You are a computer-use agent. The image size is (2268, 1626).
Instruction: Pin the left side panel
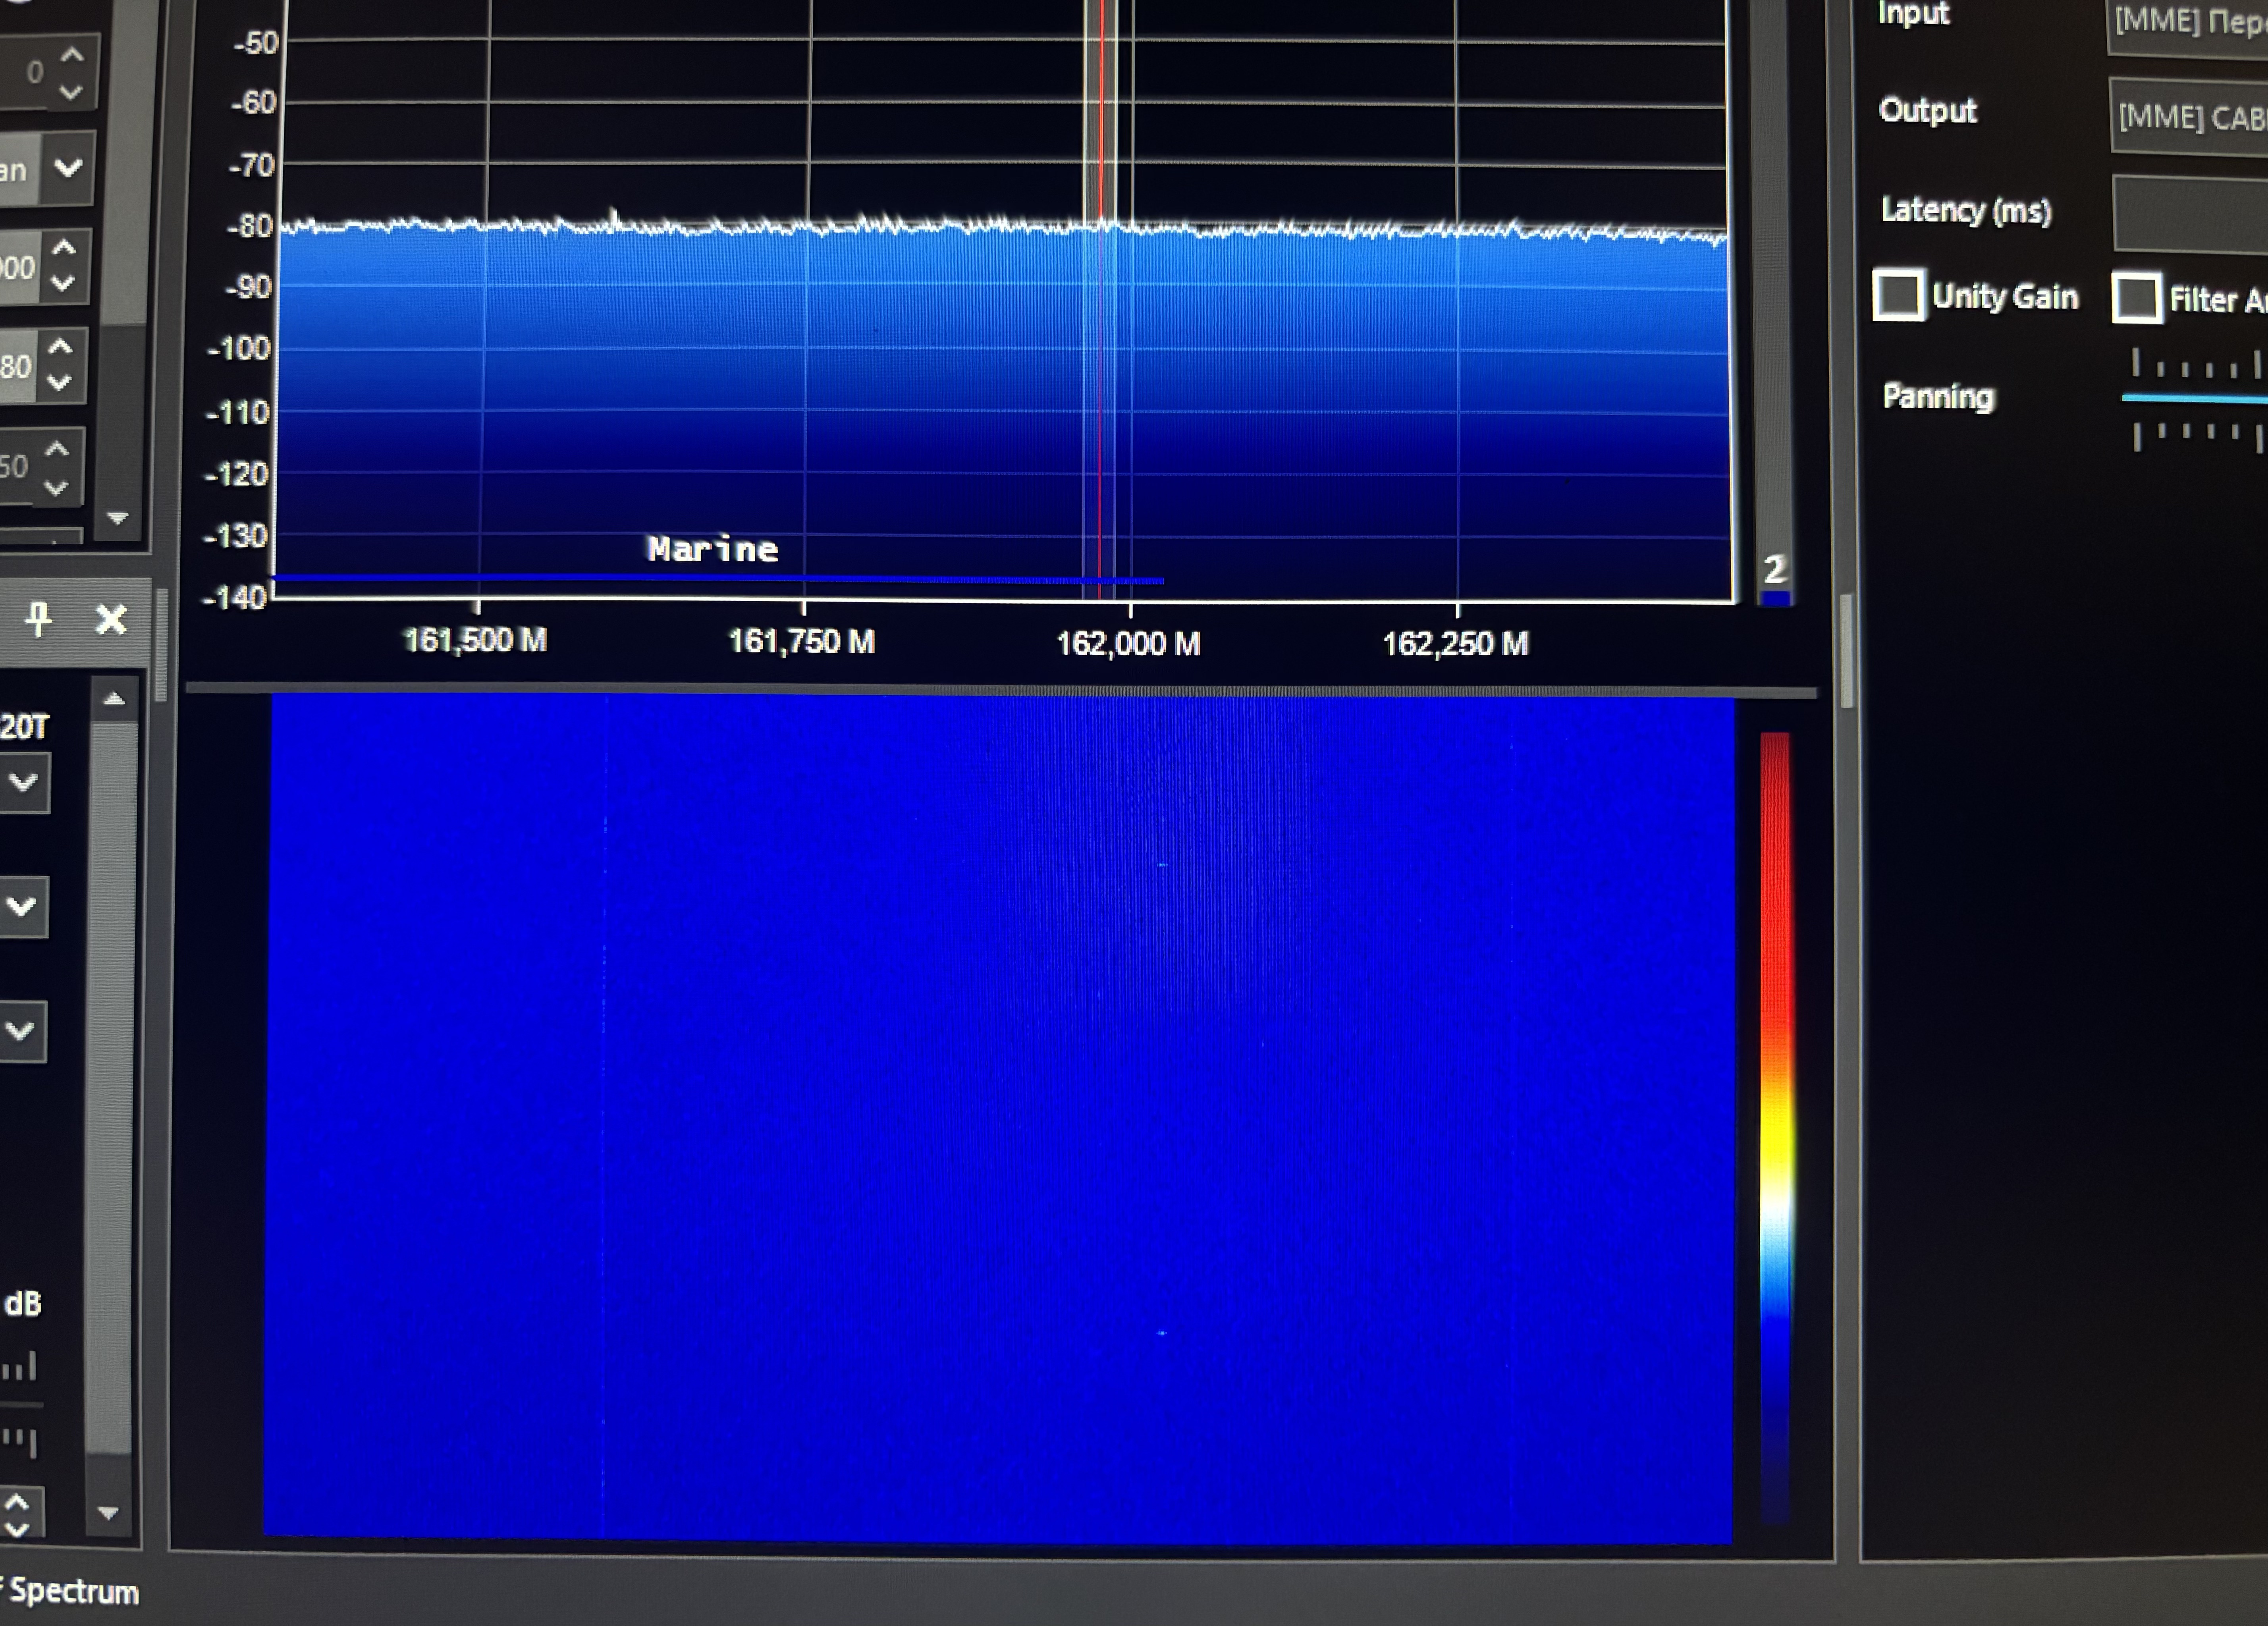point(38,619)
